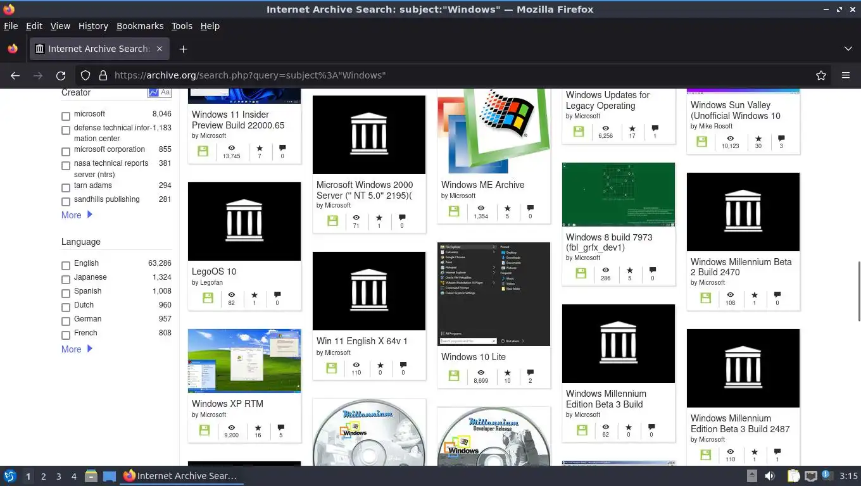
Task: Bookmark this page with the star icon
Action: tap(821, 75)
